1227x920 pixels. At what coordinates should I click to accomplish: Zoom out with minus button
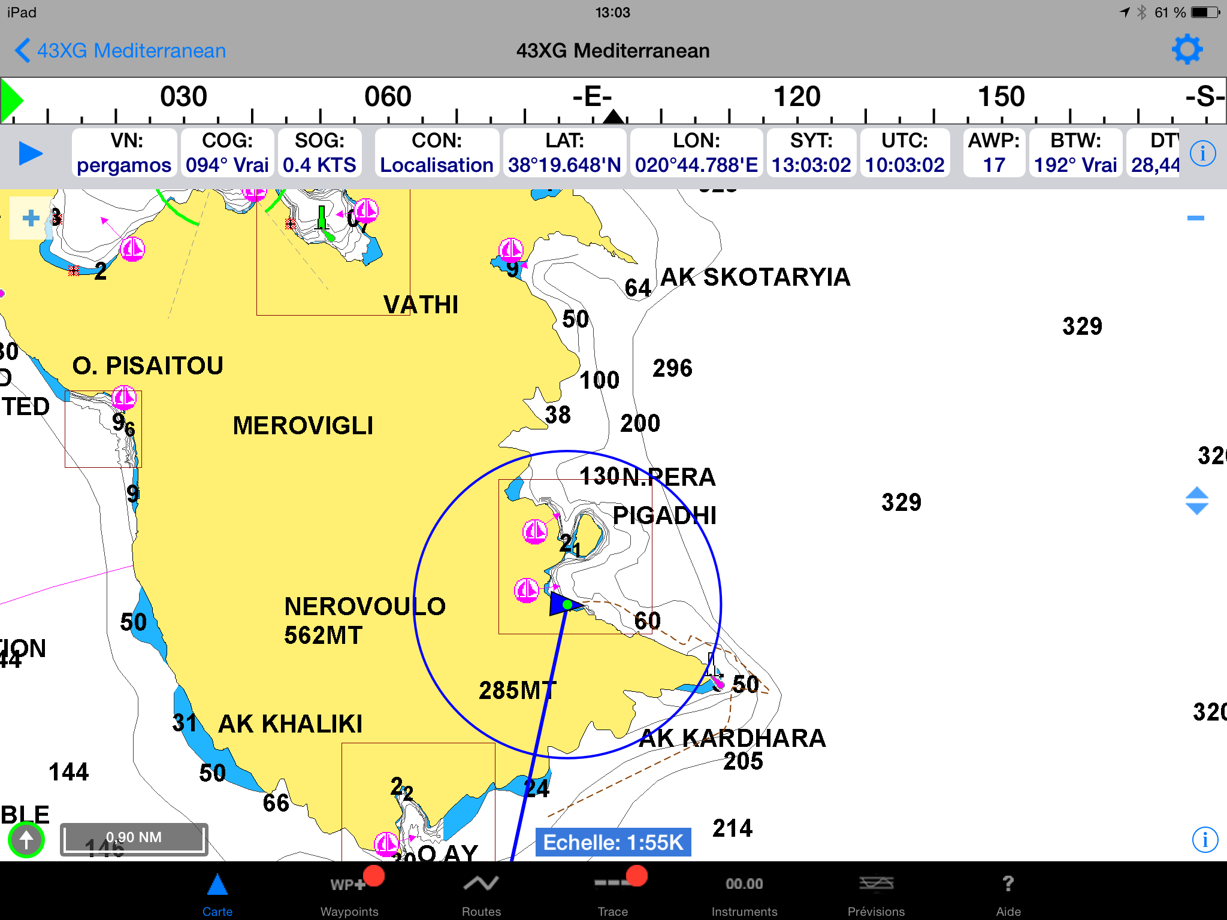(1195, 218)
